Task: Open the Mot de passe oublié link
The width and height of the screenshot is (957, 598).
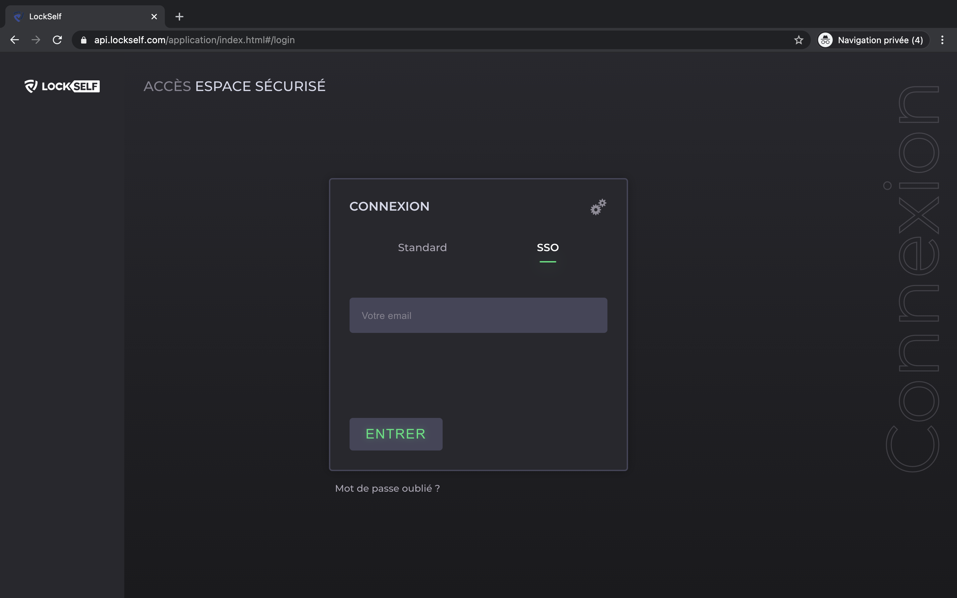Action: [x=387, y=488]
